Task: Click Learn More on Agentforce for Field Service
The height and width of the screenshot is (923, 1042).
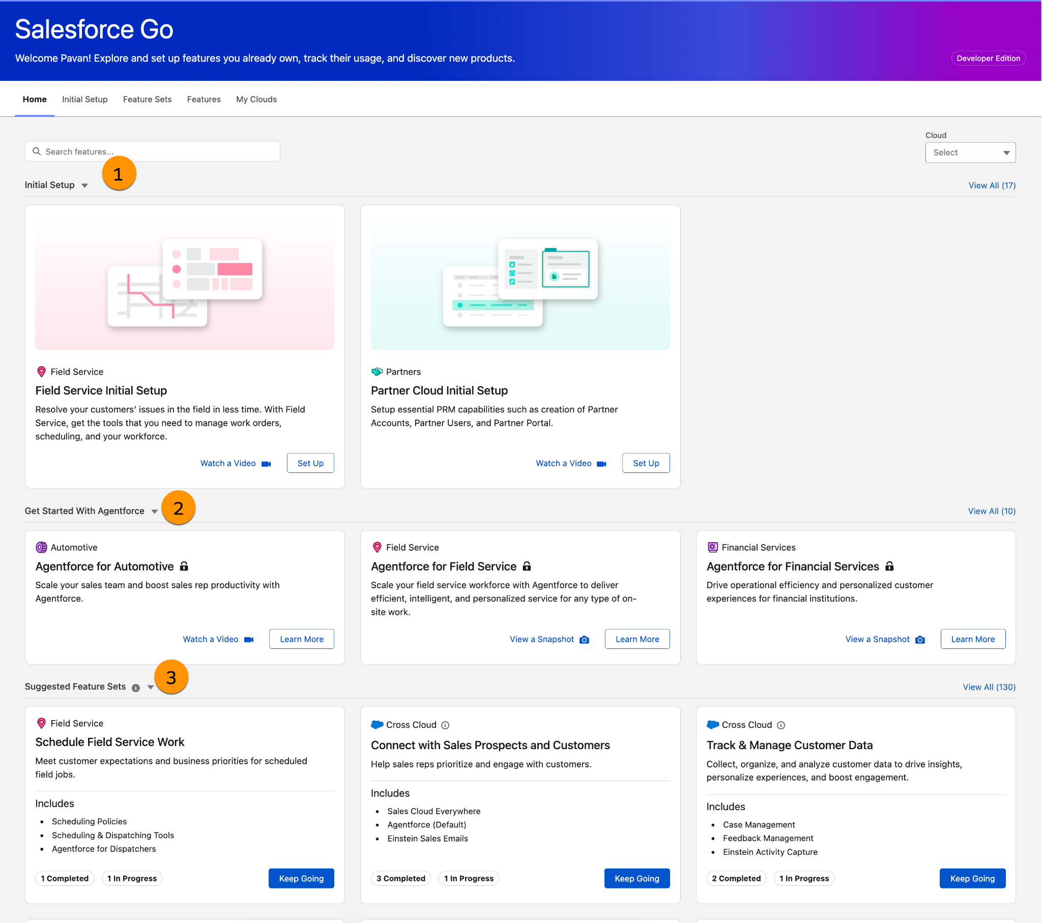Action: pyautogui.click(x=637, y=639)
